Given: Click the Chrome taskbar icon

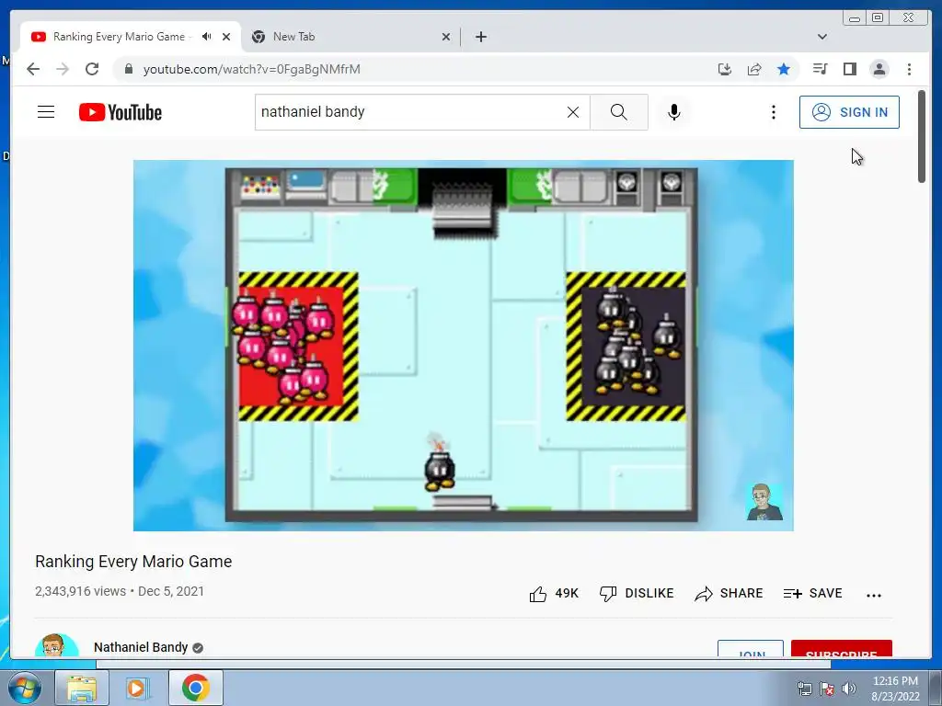Looking at the screenshot, I should [x=195, y=688].
